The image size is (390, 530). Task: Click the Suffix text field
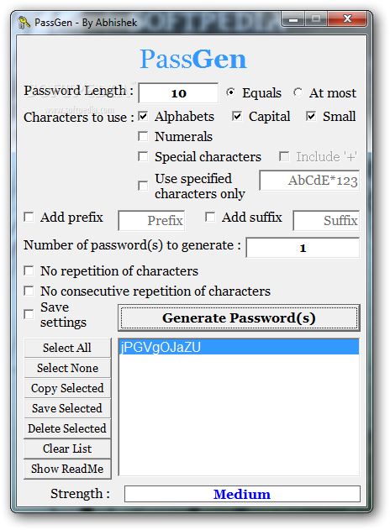coord(326,221)
